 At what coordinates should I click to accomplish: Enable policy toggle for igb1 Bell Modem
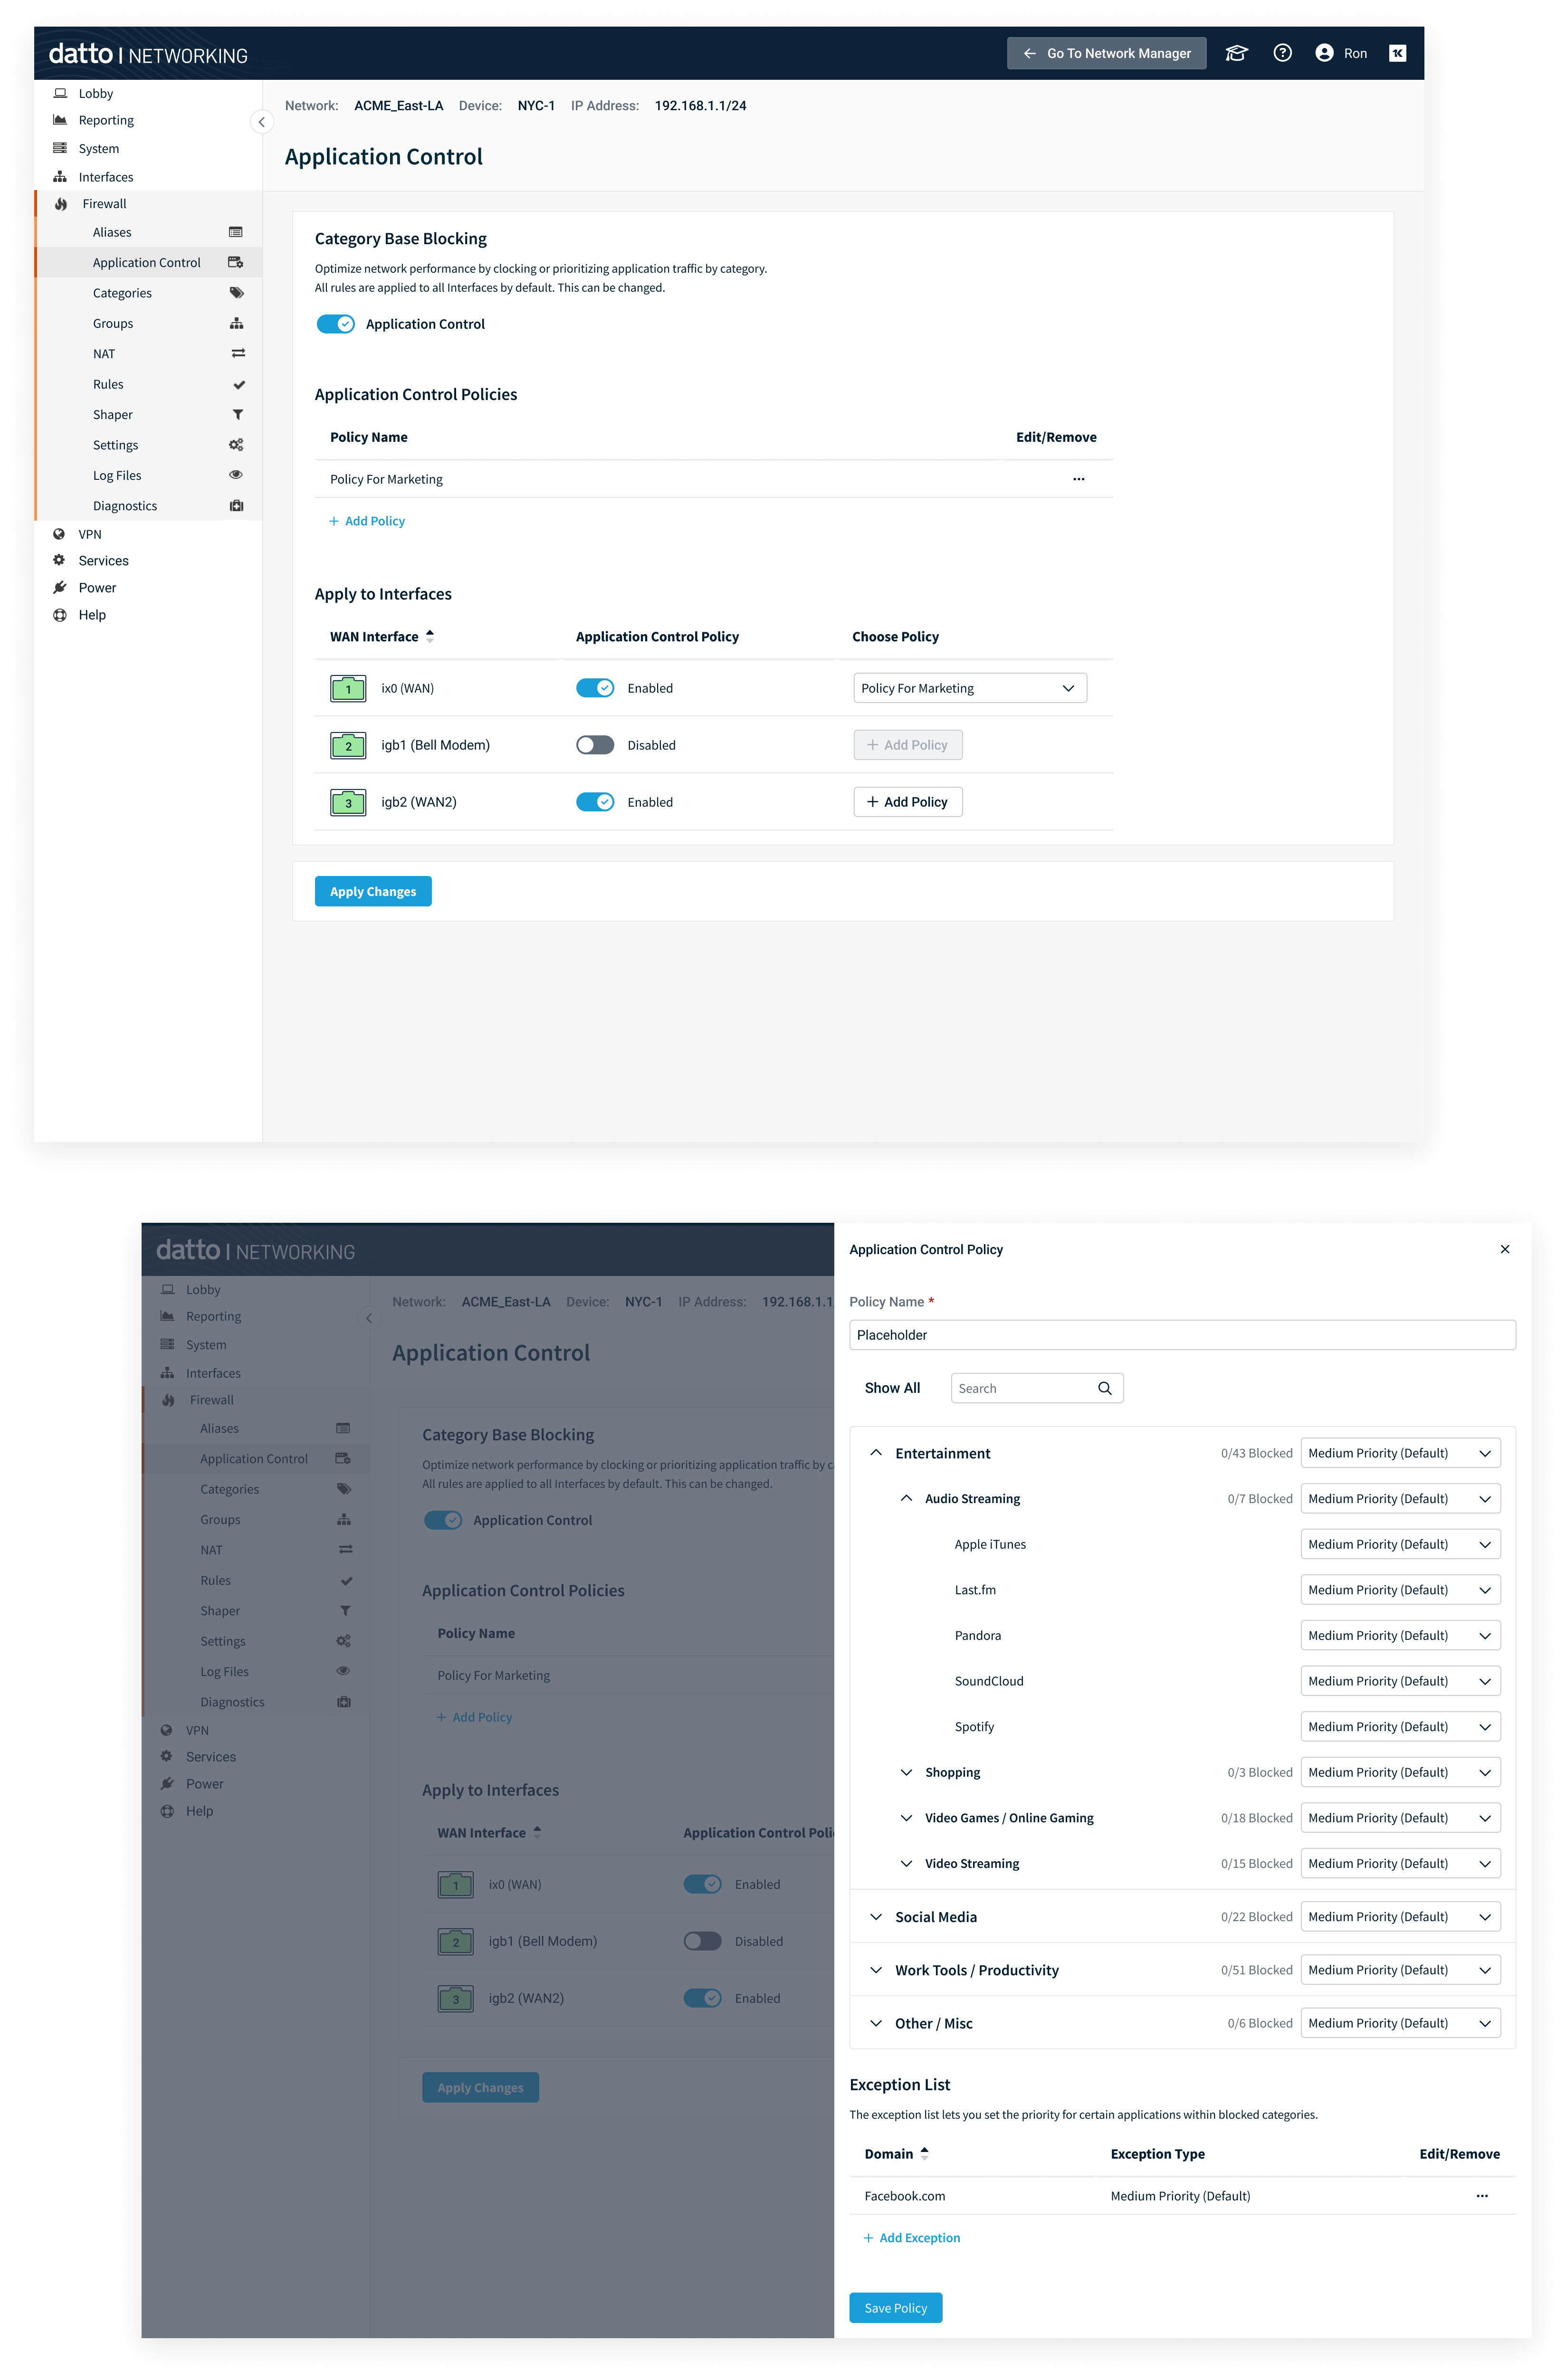[x=595, y=745]
